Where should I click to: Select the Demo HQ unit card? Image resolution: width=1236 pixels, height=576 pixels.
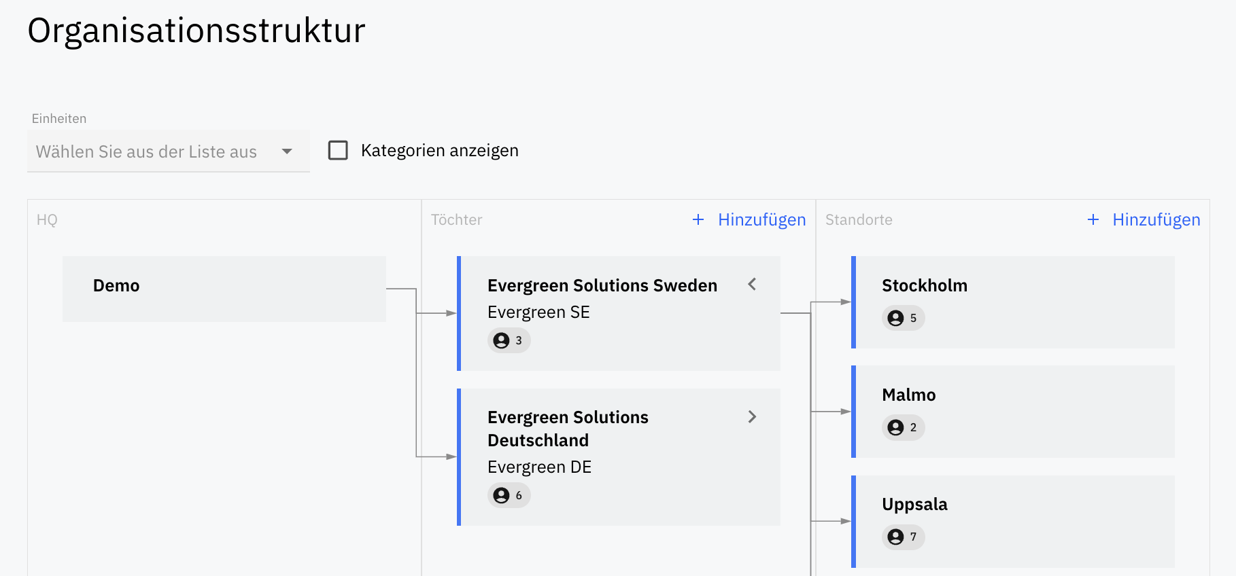pyautogui.click(x=224, y=289)
